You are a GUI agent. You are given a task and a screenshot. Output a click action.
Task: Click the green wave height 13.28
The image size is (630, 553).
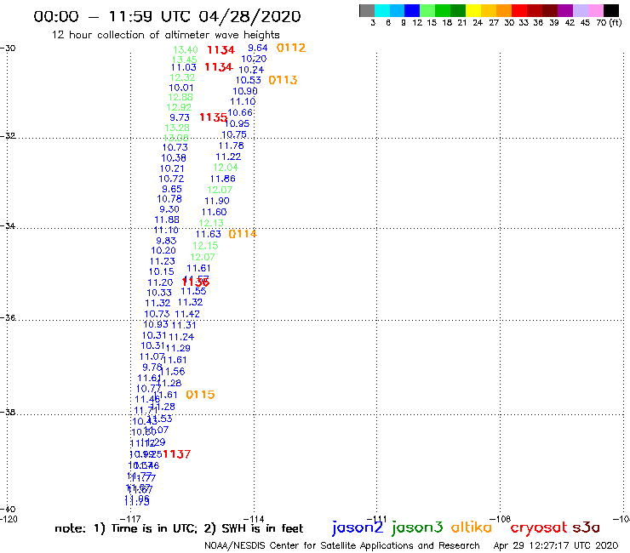(x=177, y=128)
